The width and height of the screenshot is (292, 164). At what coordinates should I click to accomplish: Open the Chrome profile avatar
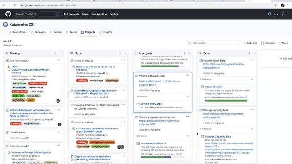(x=282, y=5)
